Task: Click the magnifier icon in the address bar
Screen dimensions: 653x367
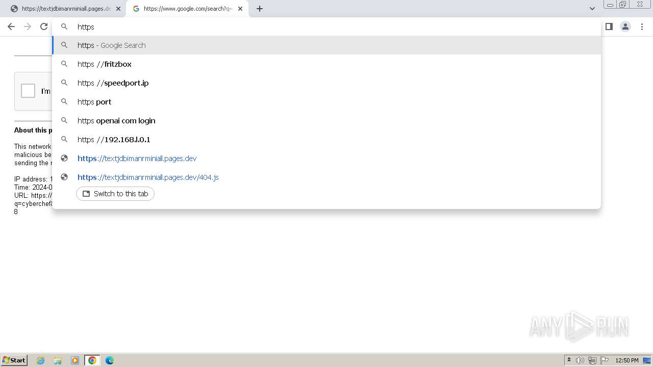Action: pos(64,27)
